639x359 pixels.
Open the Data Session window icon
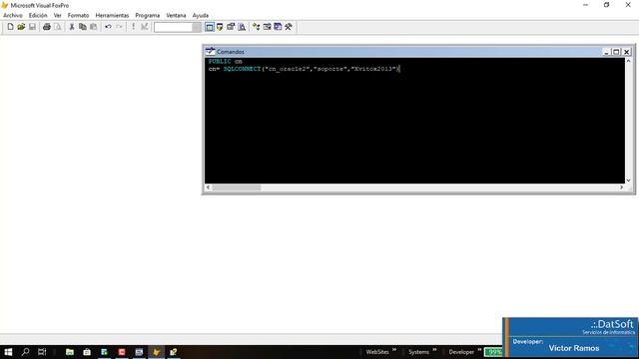point(220,27)
